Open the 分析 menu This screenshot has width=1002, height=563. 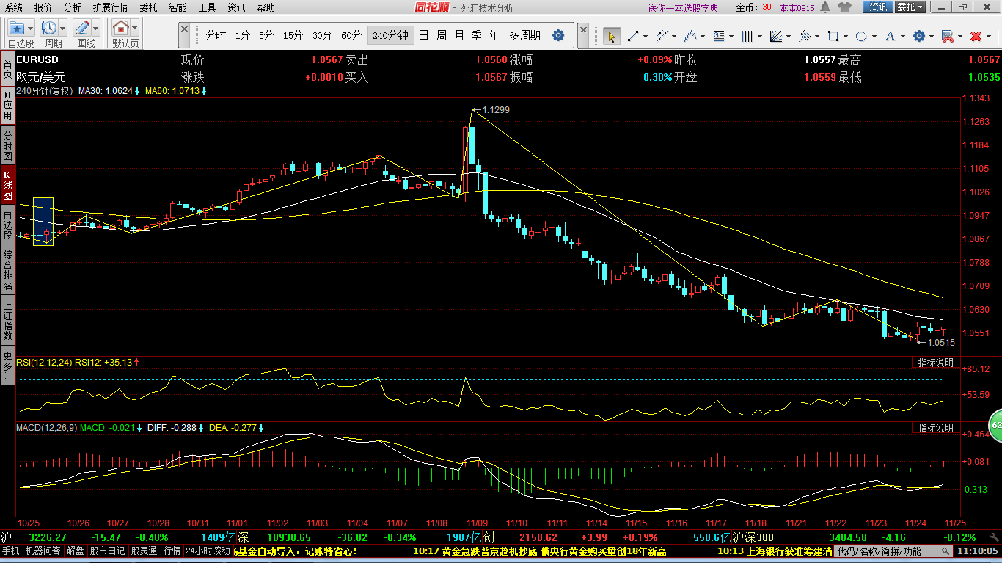[72, 7]
